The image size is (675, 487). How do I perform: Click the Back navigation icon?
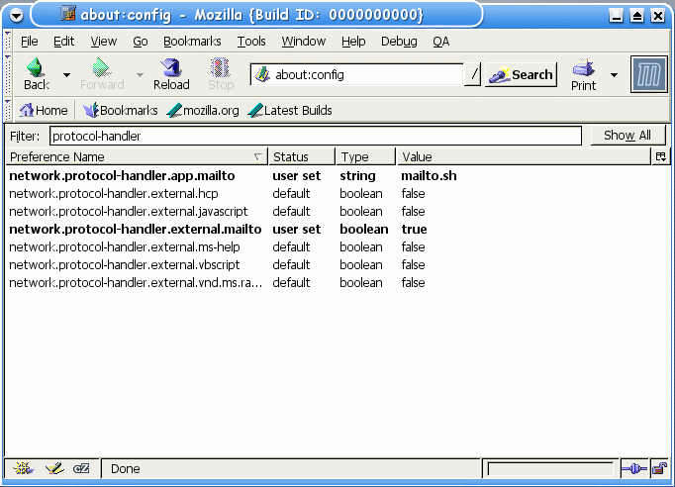(x=37, y=74)
